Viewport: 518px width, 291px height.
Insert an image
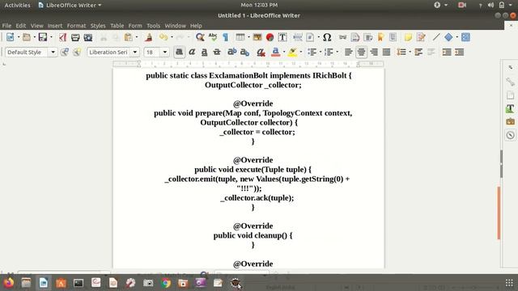click(257, 37)
